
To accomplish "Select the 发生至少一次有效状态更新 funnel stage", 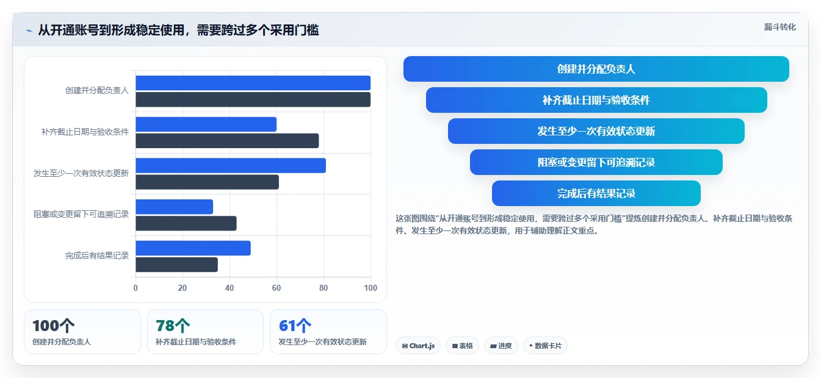I will (596, 131).
